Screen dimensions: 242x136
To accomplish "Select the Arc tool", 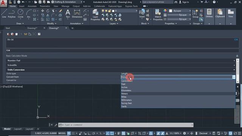I will click(29, 14).
